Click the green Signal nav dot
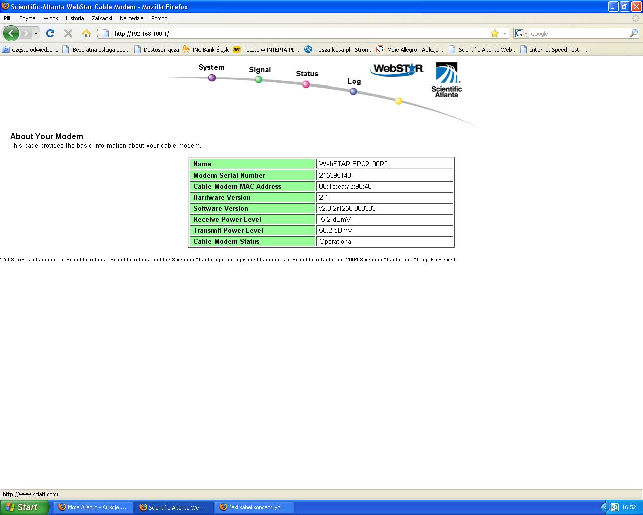This screenshot has height=515, width=643. pos(258,79)
